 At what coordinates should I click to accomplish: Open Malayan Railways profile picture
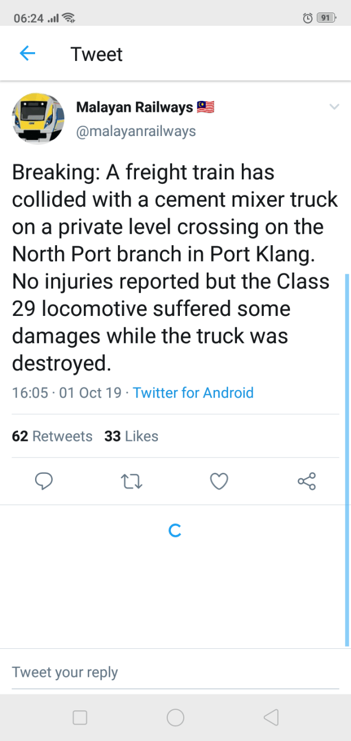pyautogui.click(x=38, y=118)
